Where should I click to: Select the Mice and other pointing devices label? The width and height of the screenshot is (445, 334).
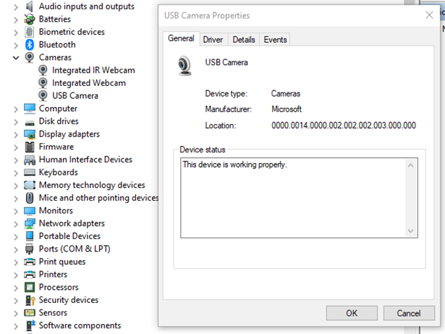pyautogui.click(x=98, y=198)
